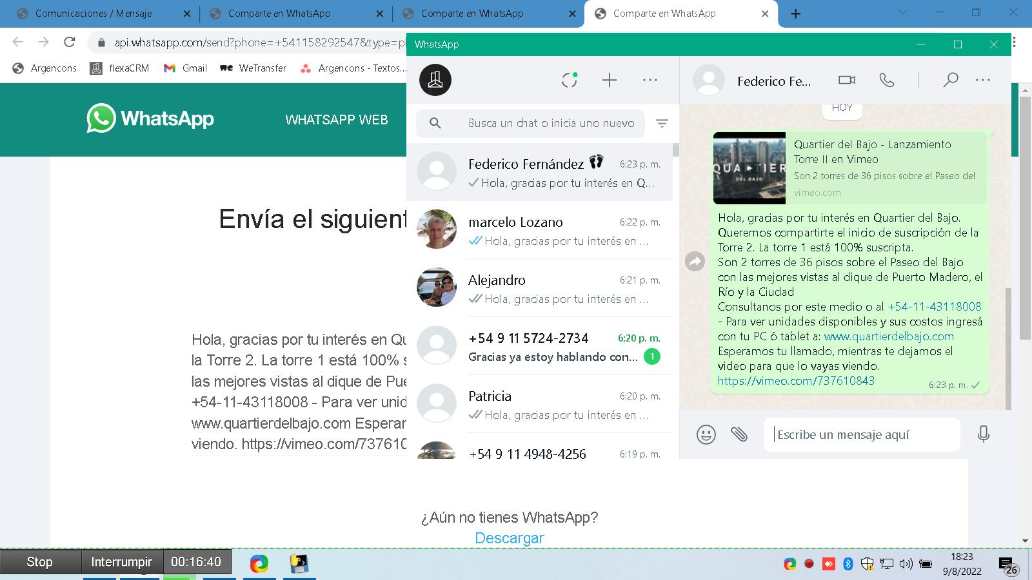1032x580 pixels.
Task: Open the flexaCRM bookmark
Action: [119, 68]
